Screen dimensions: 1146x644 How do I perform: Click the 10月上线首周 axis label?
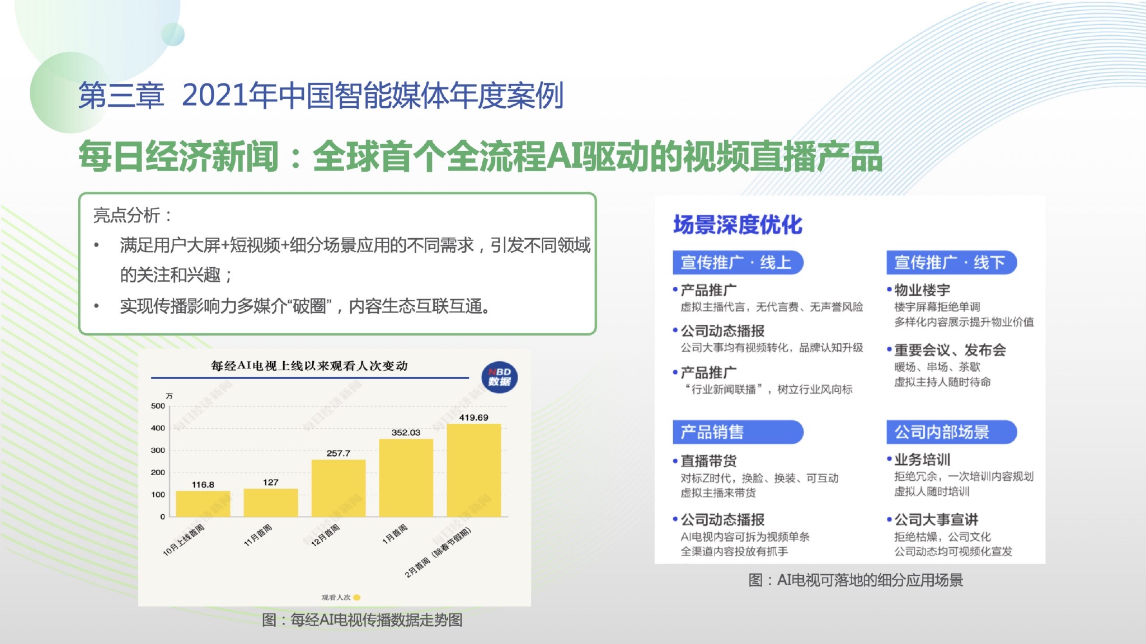tap(184, 540)
